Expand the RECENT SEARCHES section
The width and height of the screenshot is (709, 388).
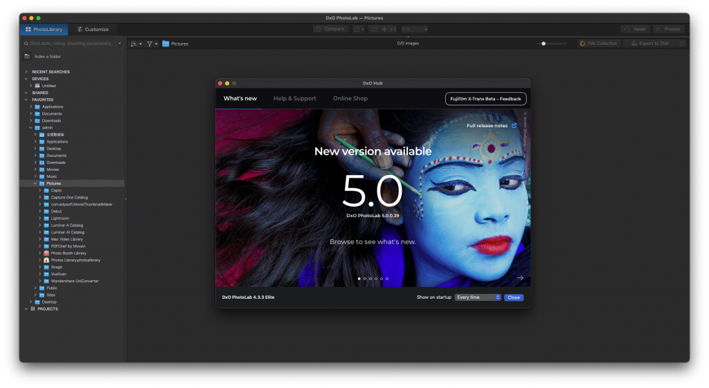tap(26, 72)
